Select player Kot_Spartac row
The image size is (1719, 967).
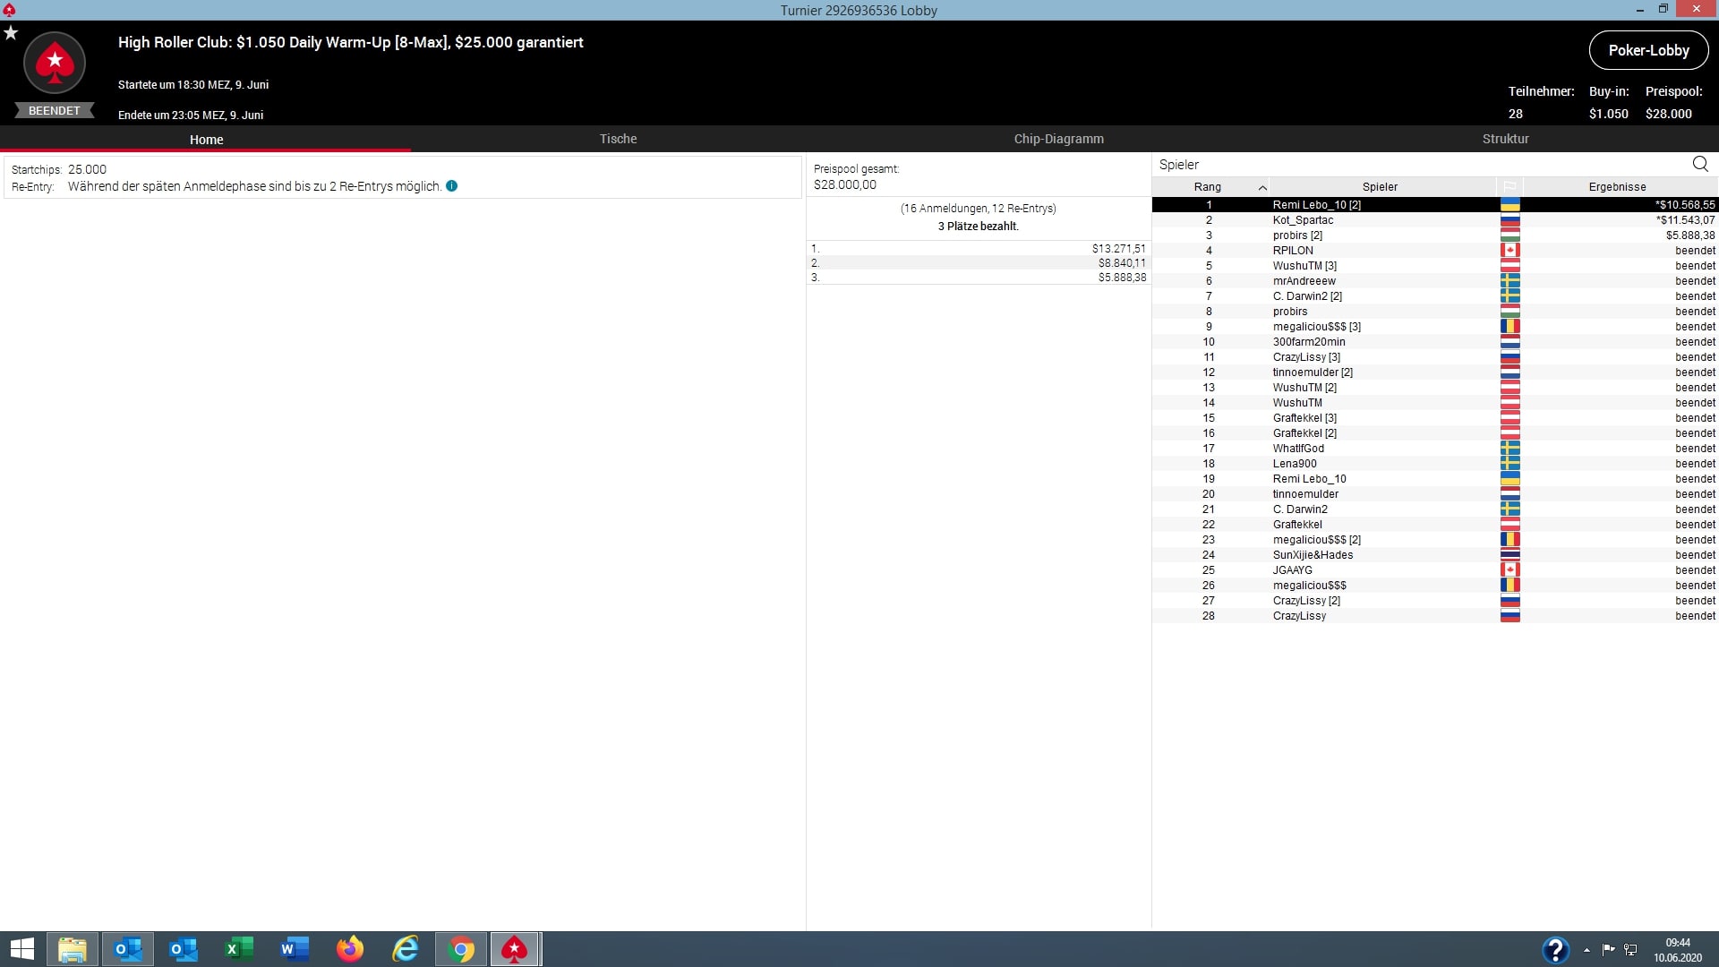1303,220
